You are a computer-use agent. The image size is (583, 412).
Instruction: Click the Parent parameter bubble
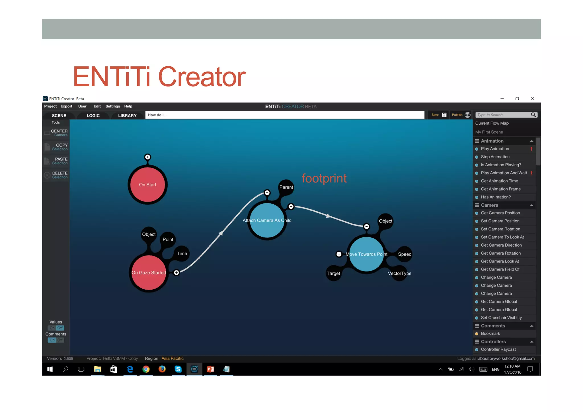286,187
